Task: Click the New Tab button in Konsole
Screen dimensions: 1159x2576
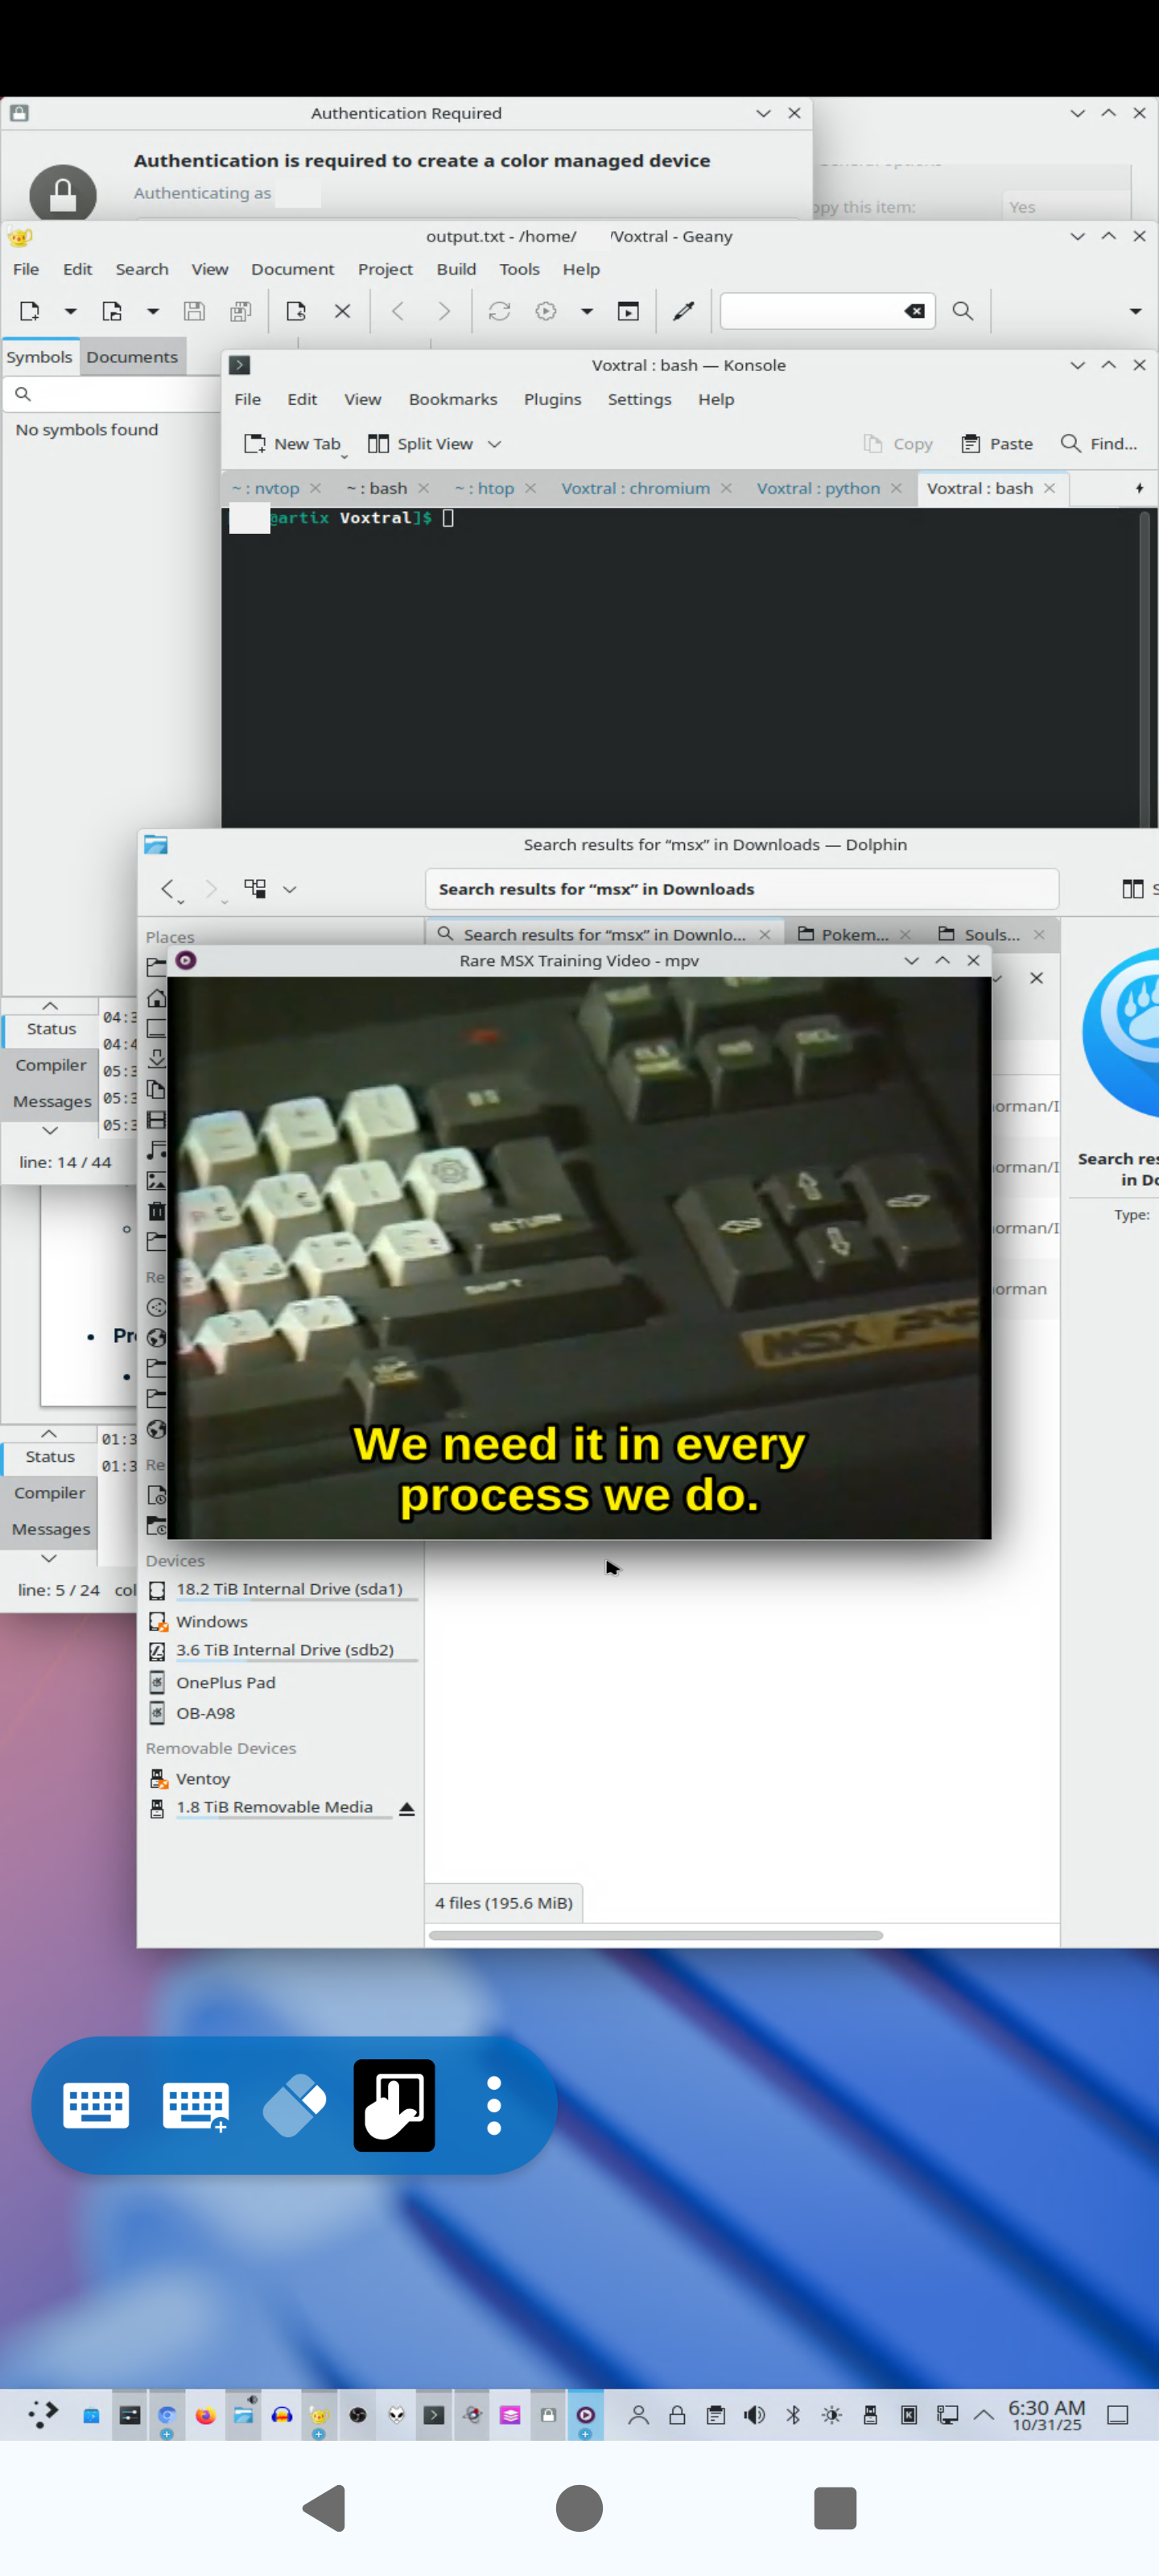Action: pos(293,444)
